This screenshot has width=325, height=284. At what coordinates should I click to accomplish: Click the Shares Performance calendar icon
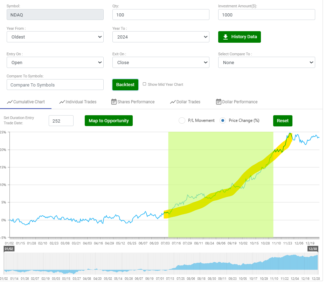pyautogui.click(x=115, y=102)
